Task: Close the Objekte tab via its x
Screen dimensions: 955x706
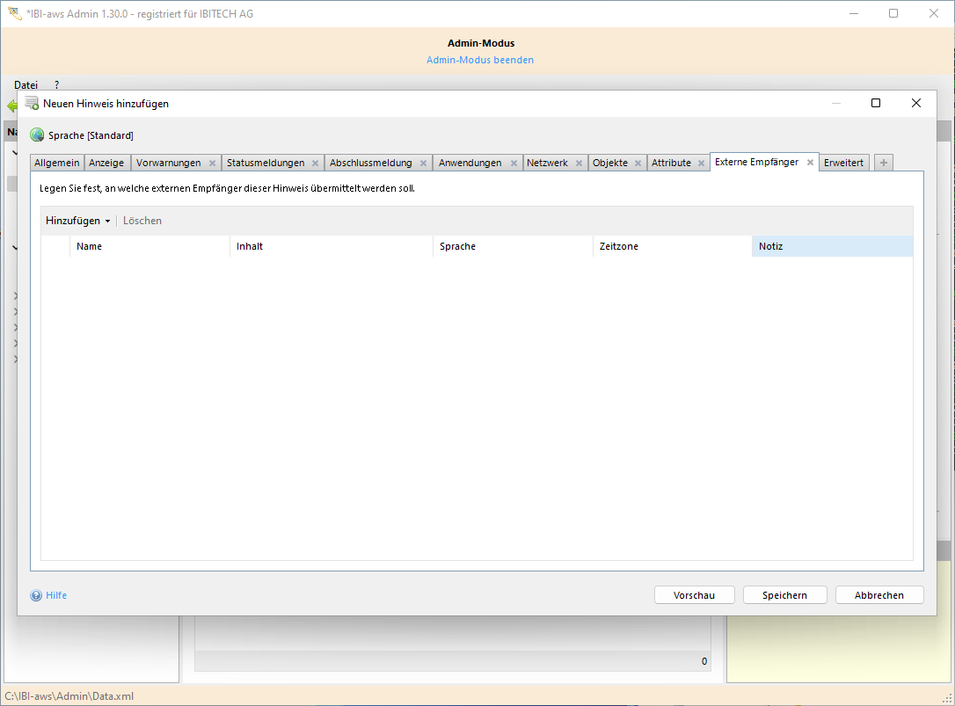Action: 638,164
